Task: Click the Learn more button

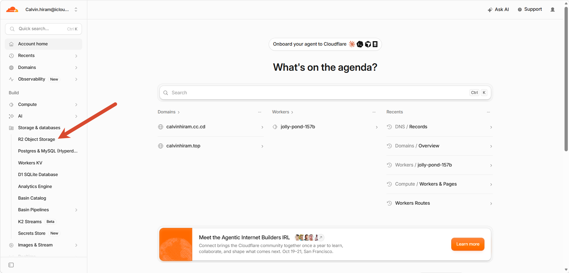Action: click(x=468, y=244)
